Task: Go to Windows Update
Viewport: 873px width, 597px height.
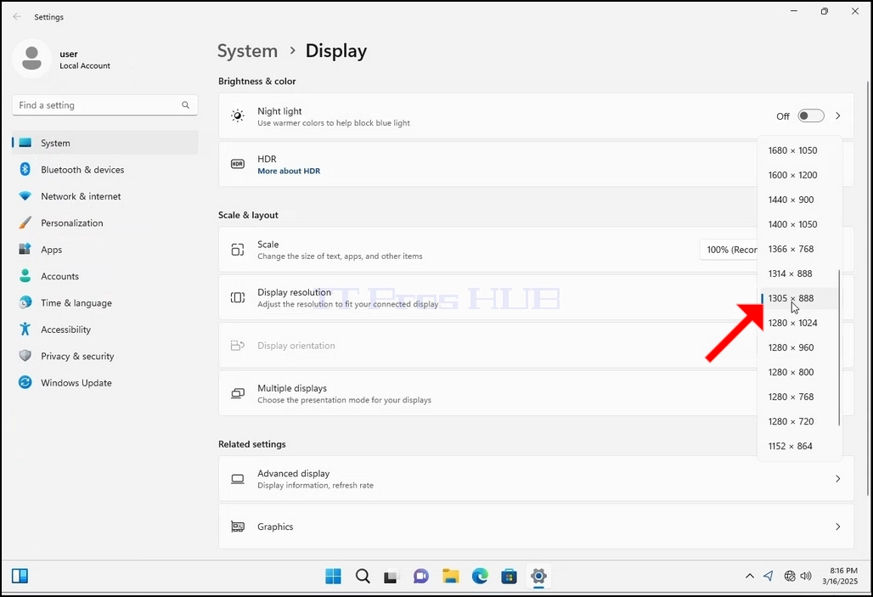Action: (104, 383)
